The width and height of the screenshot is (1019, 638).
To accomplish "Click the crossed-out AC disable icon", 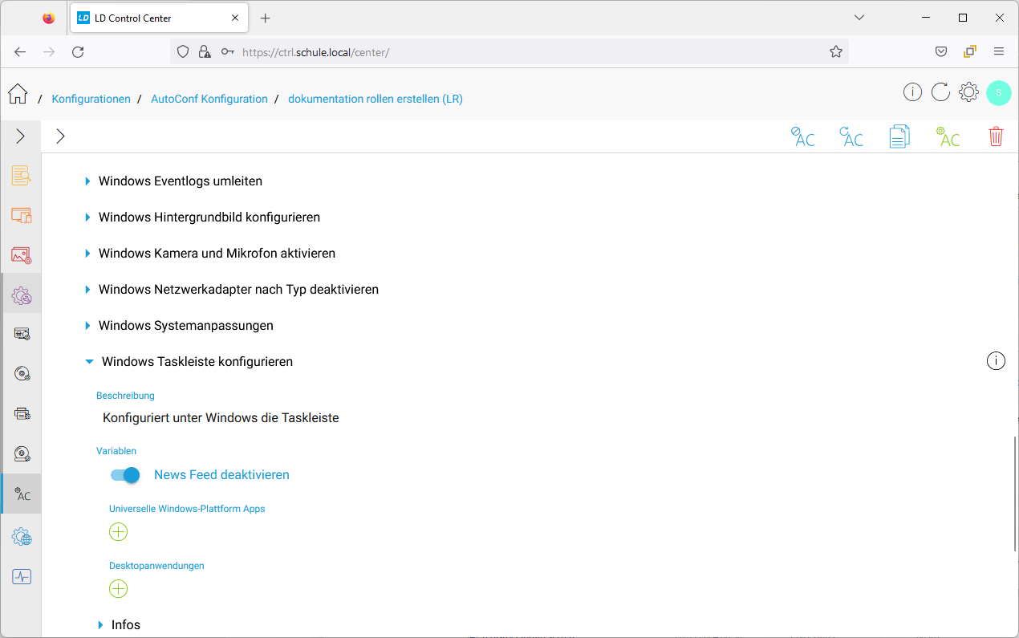I will [803, 136].
